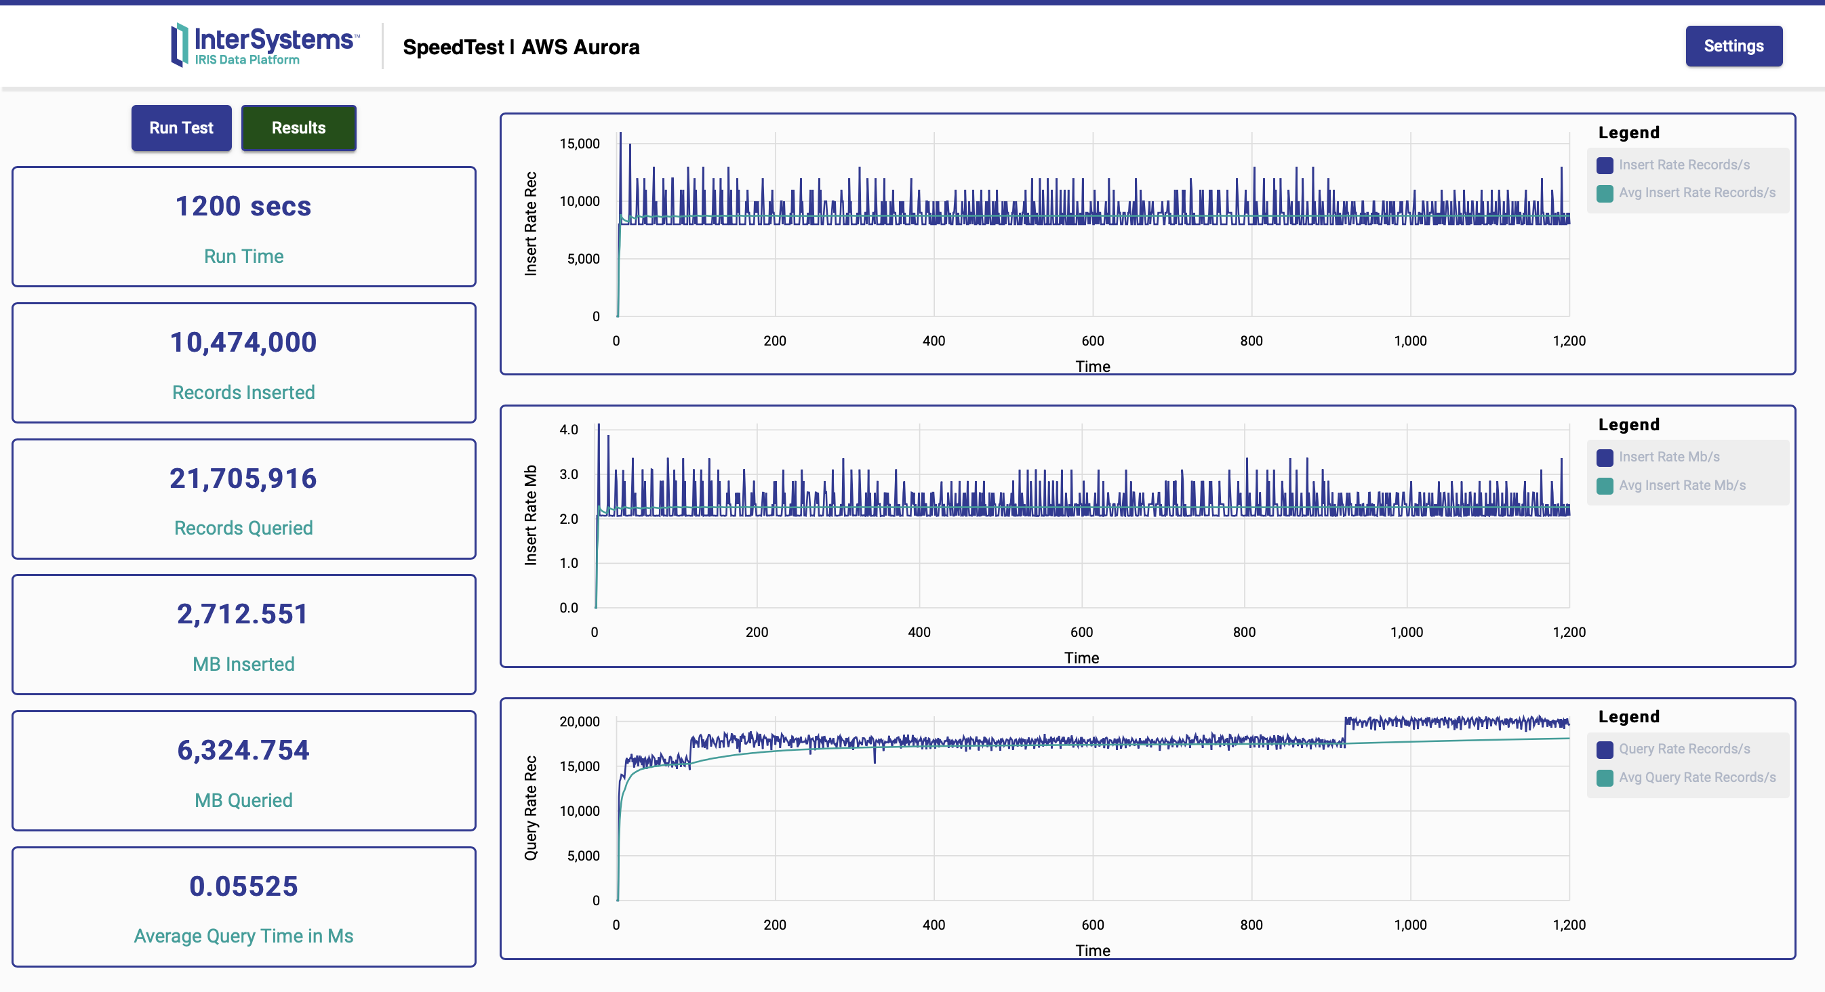Click the Insert Rate Records/s blue swatch
The height and width of the screenshot is (992, 1825).
coord(1605,165)
